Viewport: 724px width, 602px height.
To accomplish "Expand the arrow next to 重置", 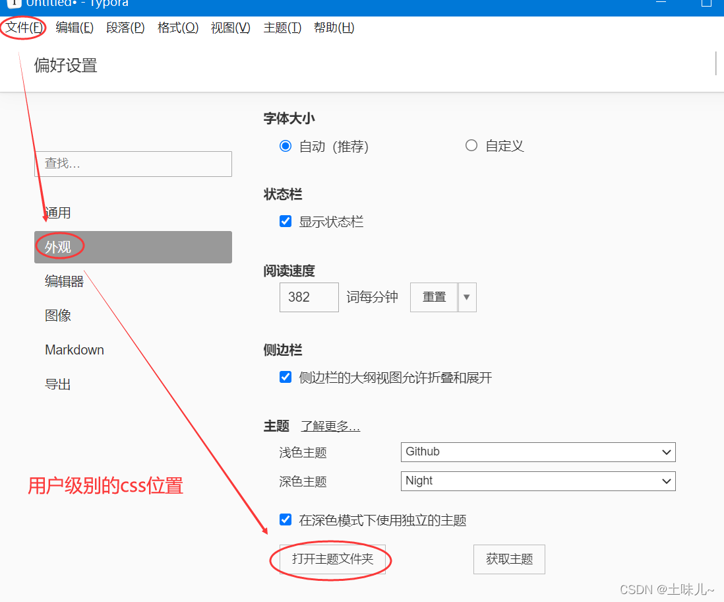I will pos(467,297).
